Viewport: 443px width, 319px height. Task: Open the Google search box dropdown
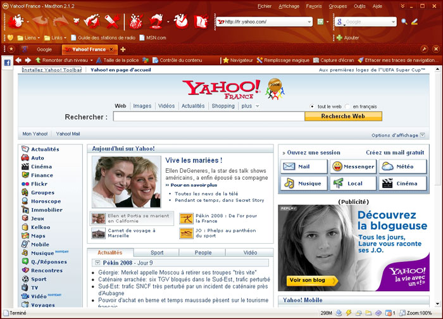point(393,22)
